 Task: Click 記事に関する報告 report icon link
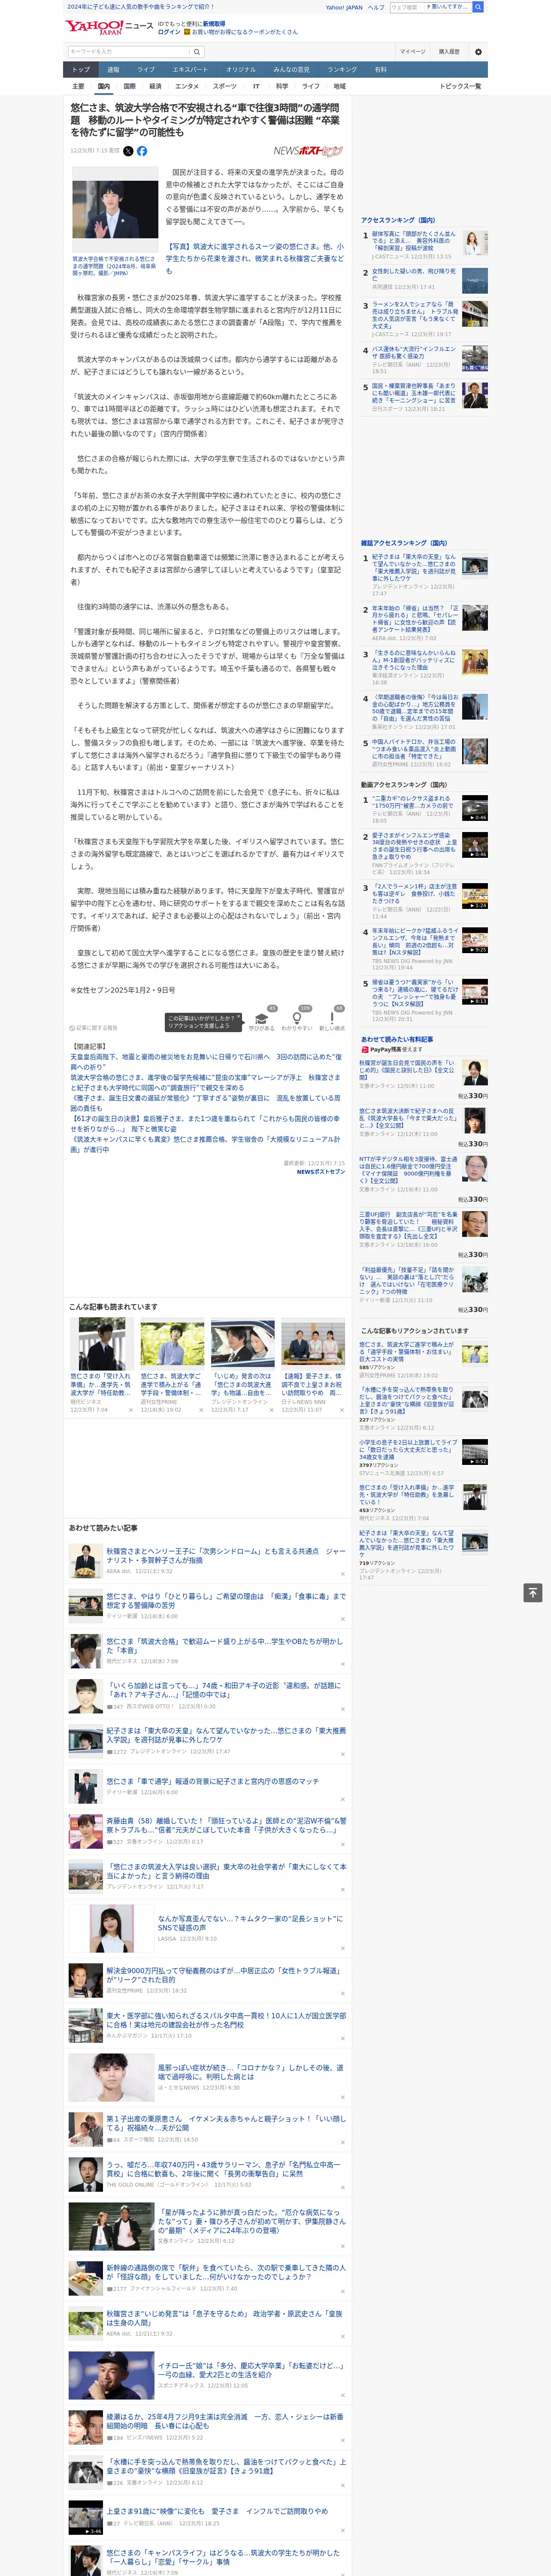pos(93,1027)
